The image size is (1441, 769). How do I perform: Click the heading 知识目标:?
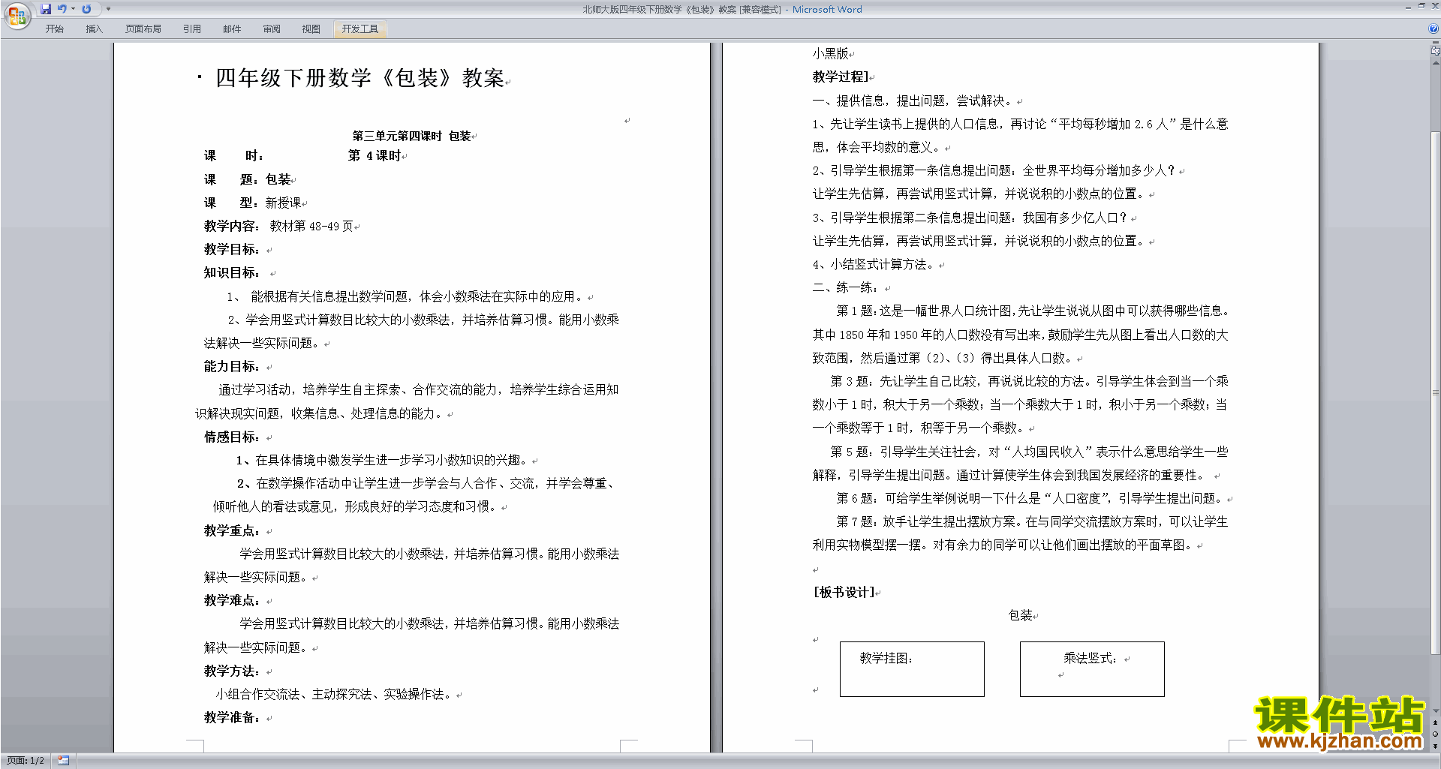tap(232, 272)
